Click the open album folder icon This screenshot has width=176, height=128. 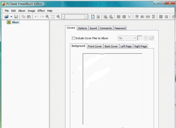pyautogui.click(x=7, y=17)
